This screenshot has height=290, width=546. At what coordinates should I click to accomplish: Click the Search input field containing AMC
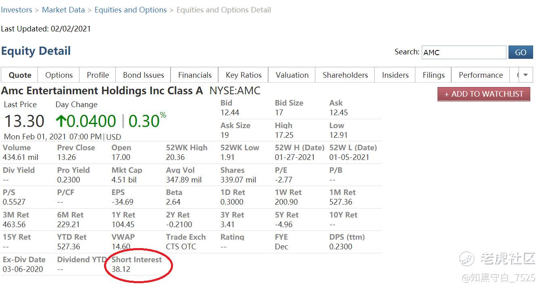pyautogui.click(x=464, y=52)
